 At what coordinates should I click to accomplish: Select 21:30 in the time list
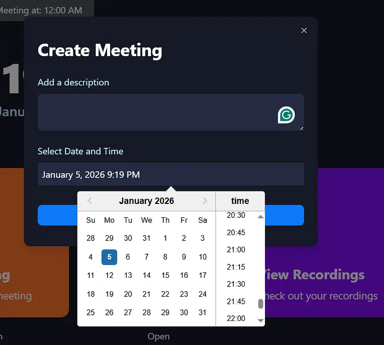[236, 284]
